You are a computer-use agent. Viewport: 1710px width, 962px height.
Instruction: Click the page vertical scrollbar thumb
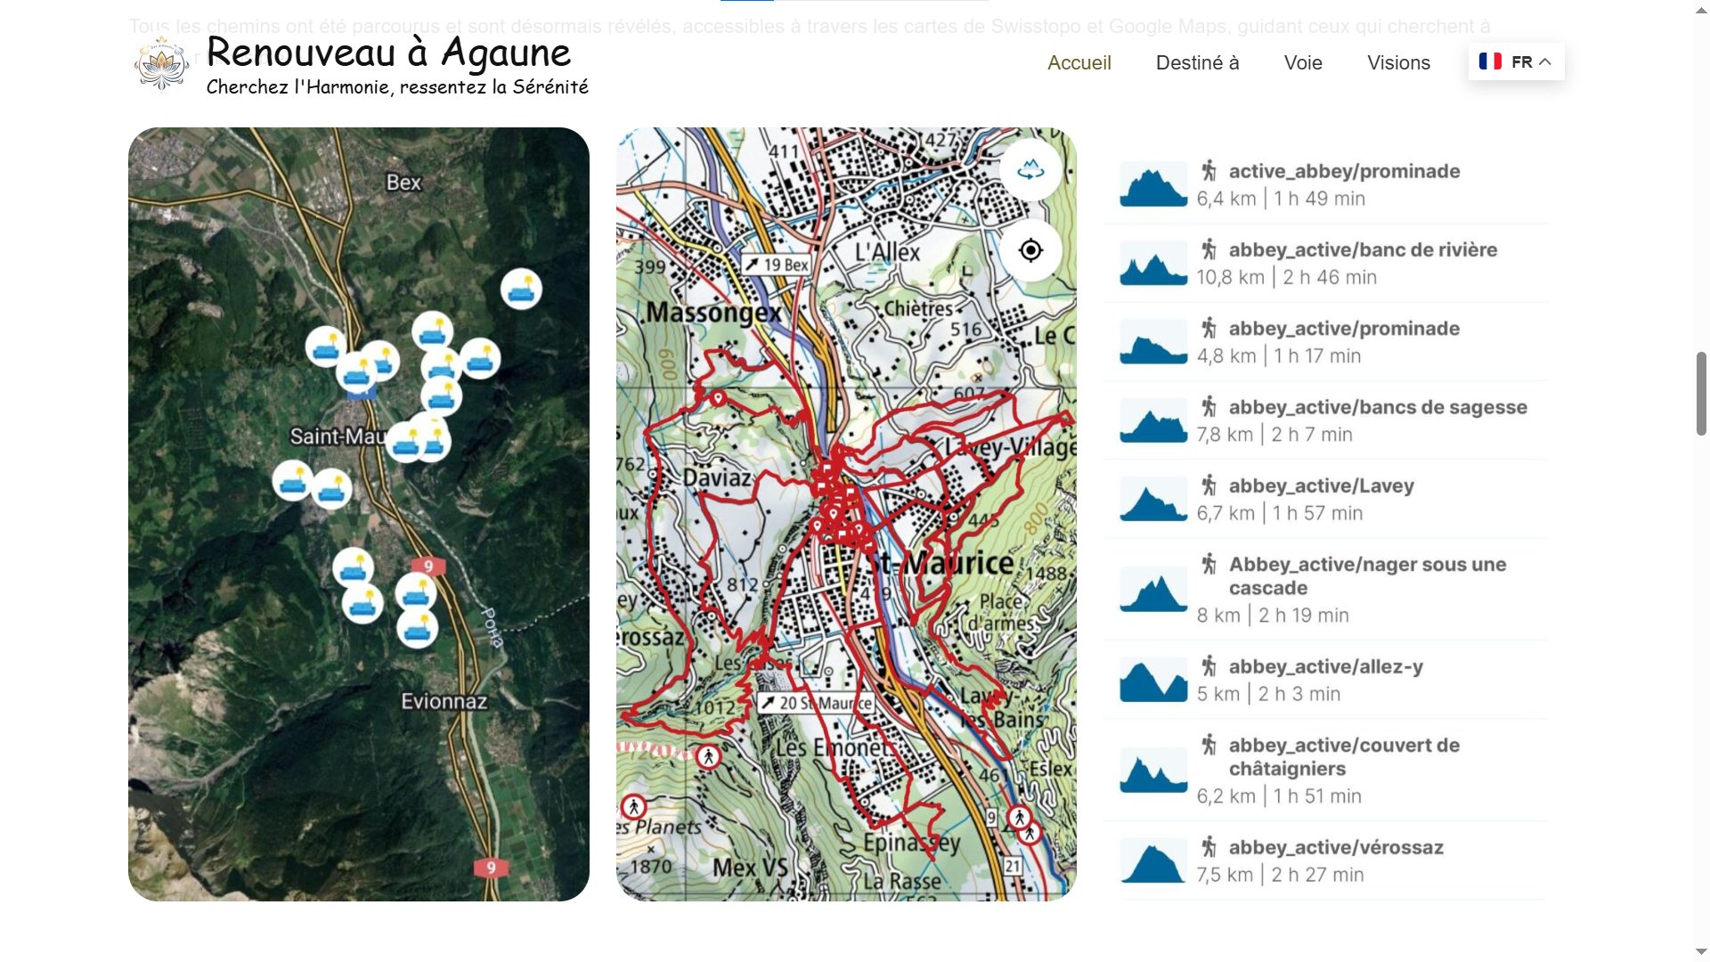coord(1700,393)
